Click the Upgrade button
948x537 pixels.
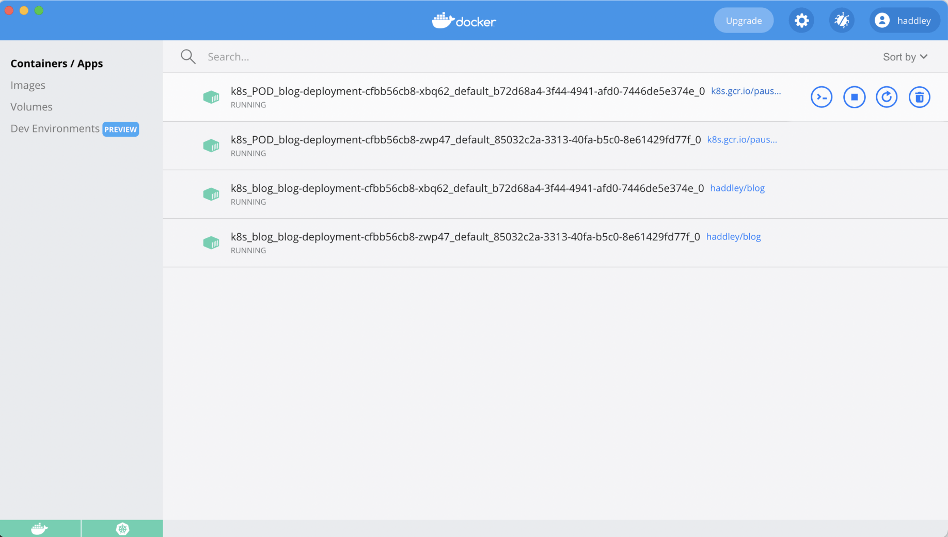744,21
